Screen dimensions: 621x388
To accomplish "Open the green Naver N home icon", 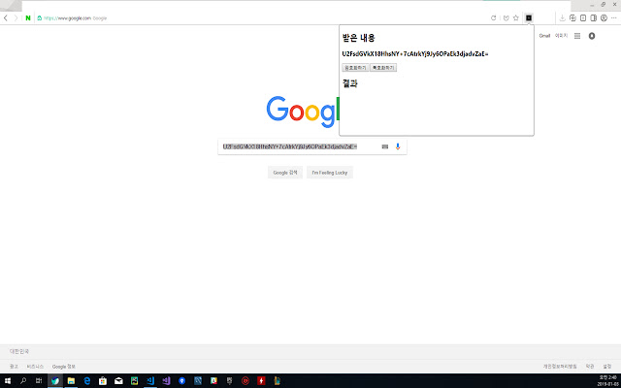I will [x=28, y=17].
